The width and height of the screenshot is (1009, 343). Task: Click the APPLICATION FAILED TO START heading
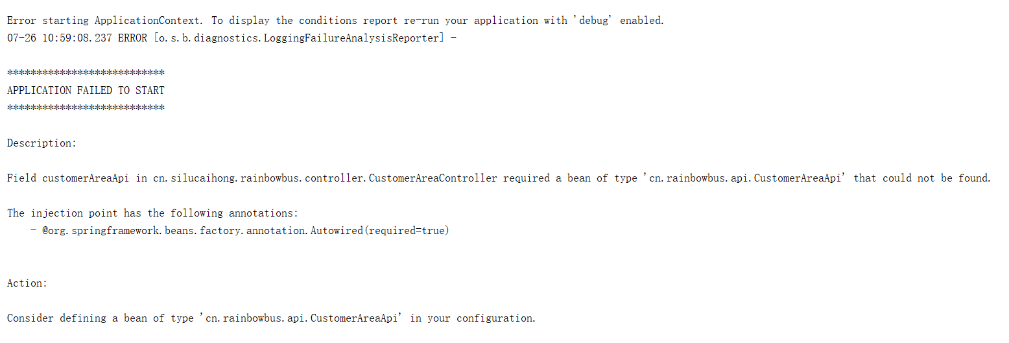click(86, 91)
